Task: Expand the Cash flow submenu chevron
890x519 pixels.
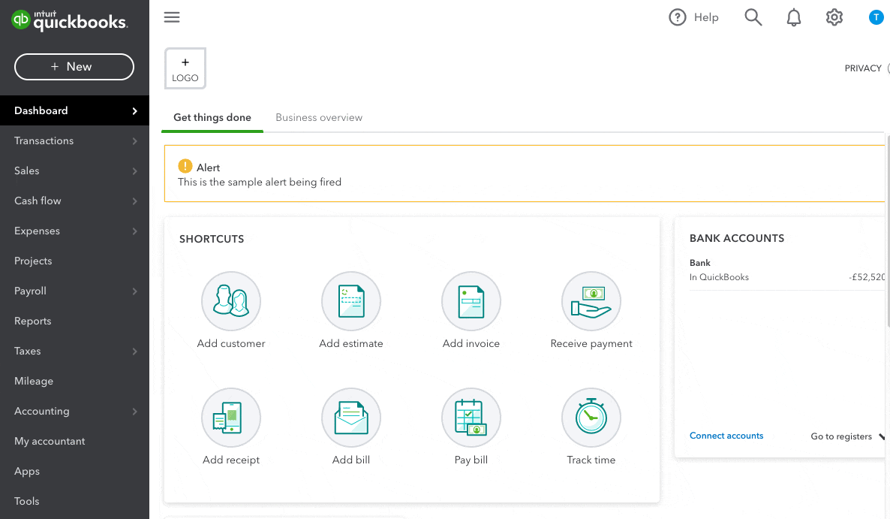Action: (x=134, y=201)
